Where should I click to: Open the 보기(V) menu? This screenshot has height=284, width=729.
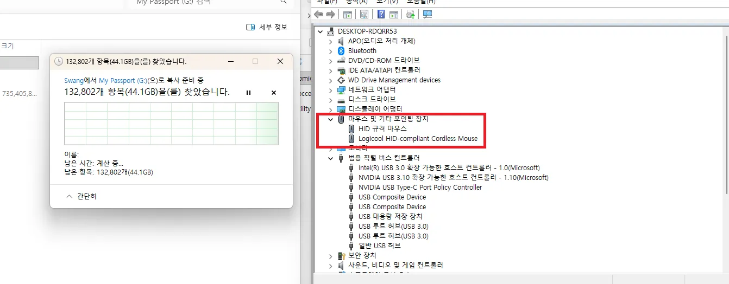point(387,2)
